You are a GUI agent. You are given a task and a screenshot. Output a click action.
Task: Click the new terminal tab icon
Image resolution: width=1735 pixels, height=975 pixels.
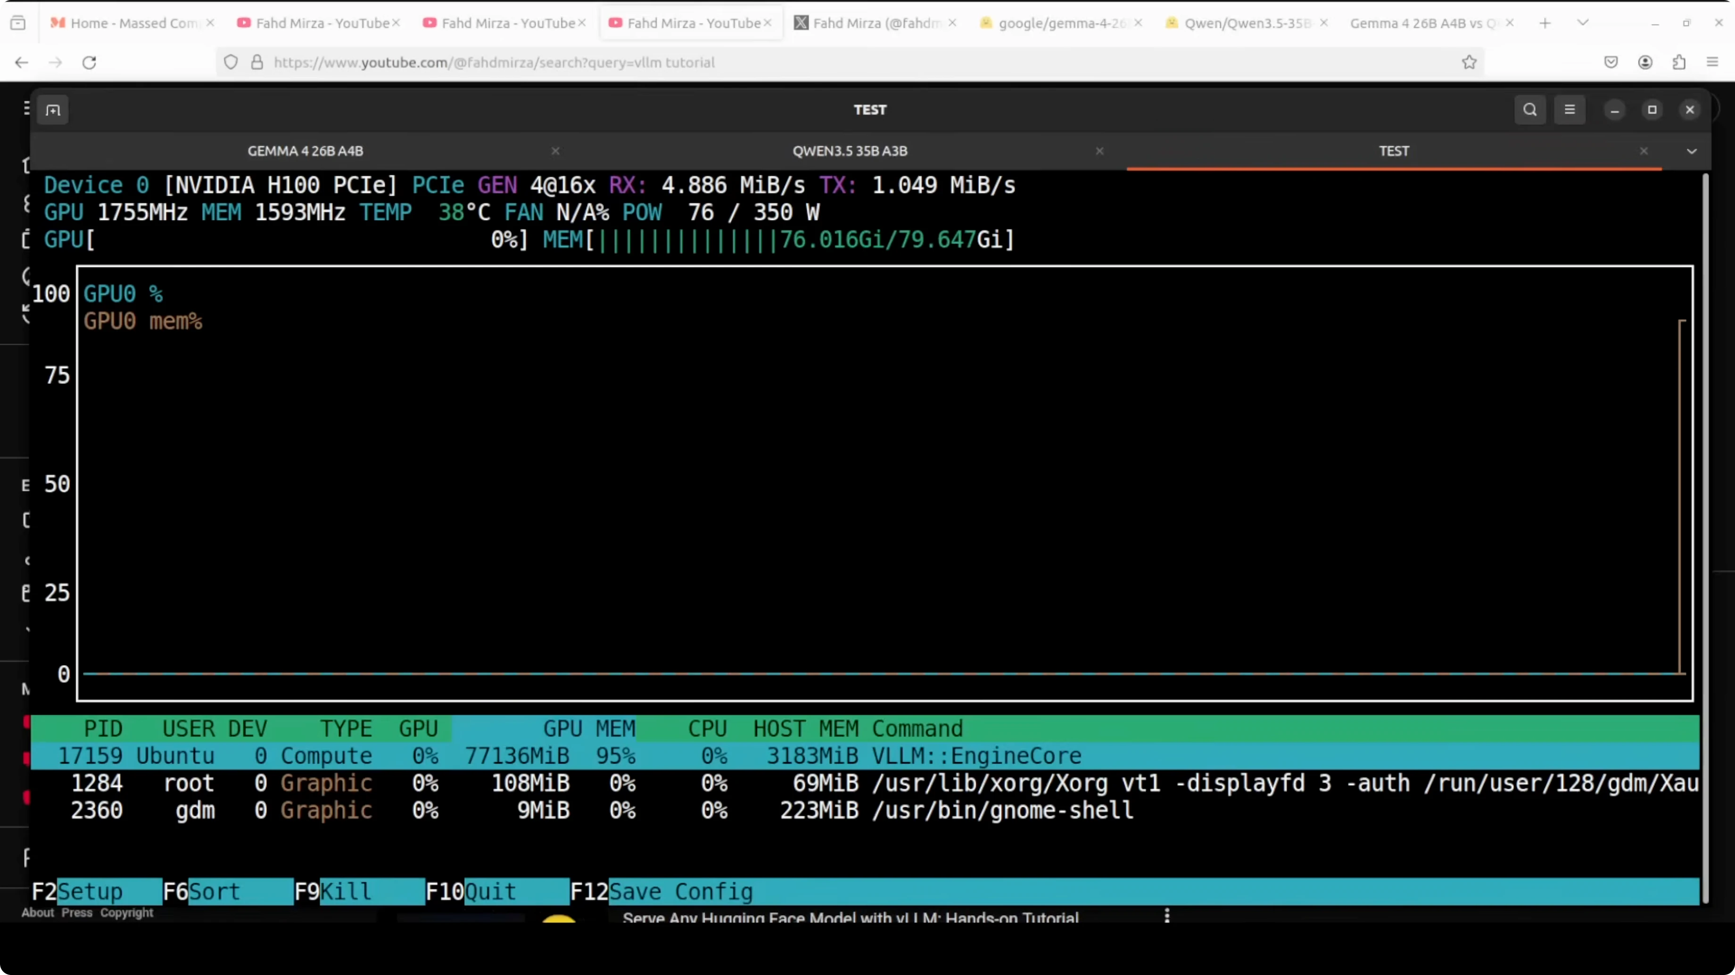53,110
